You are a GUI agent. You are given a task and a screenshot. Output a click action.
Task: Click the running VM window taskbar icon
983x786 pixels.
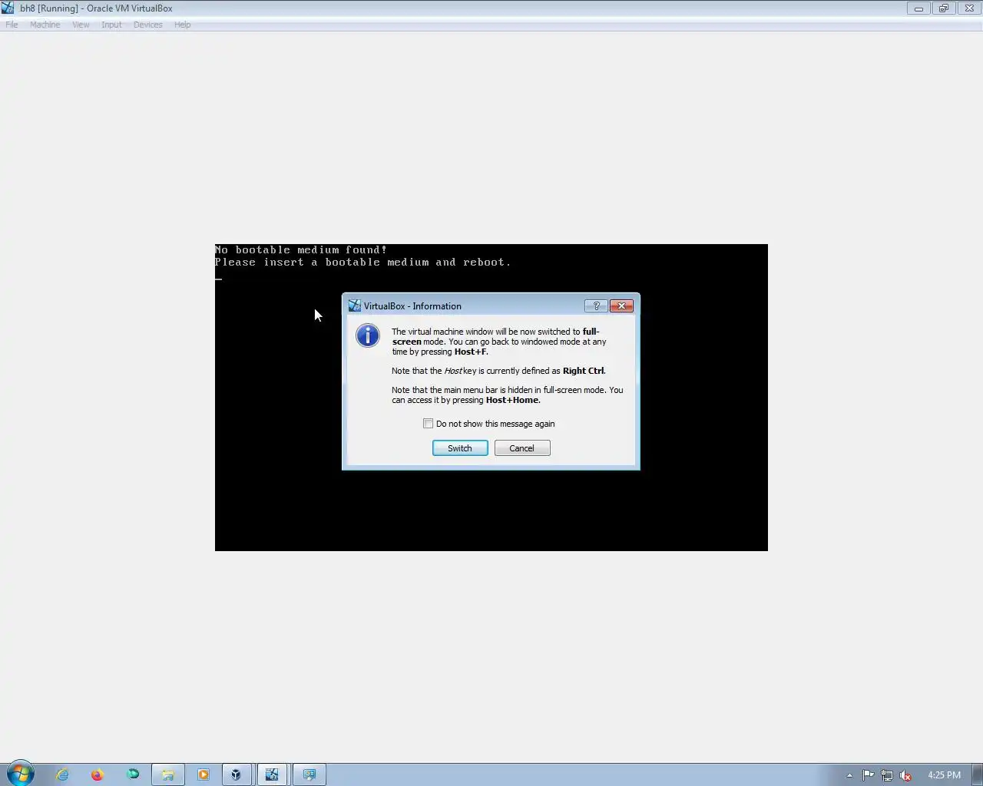[x=272, y=774]
